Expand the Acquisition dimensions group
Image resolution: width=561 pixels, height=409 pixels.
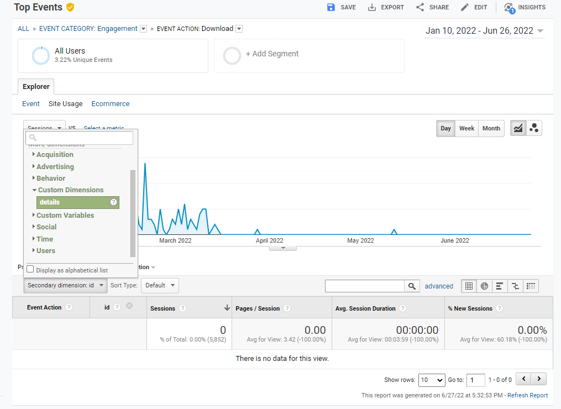(x=54, y=154)
